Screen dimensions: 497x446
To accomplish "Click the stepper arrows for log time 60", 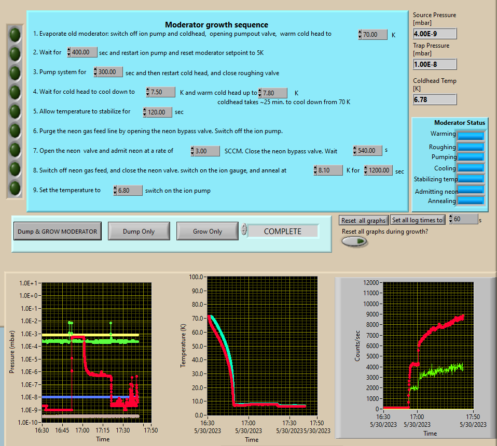I will point(450,219).
